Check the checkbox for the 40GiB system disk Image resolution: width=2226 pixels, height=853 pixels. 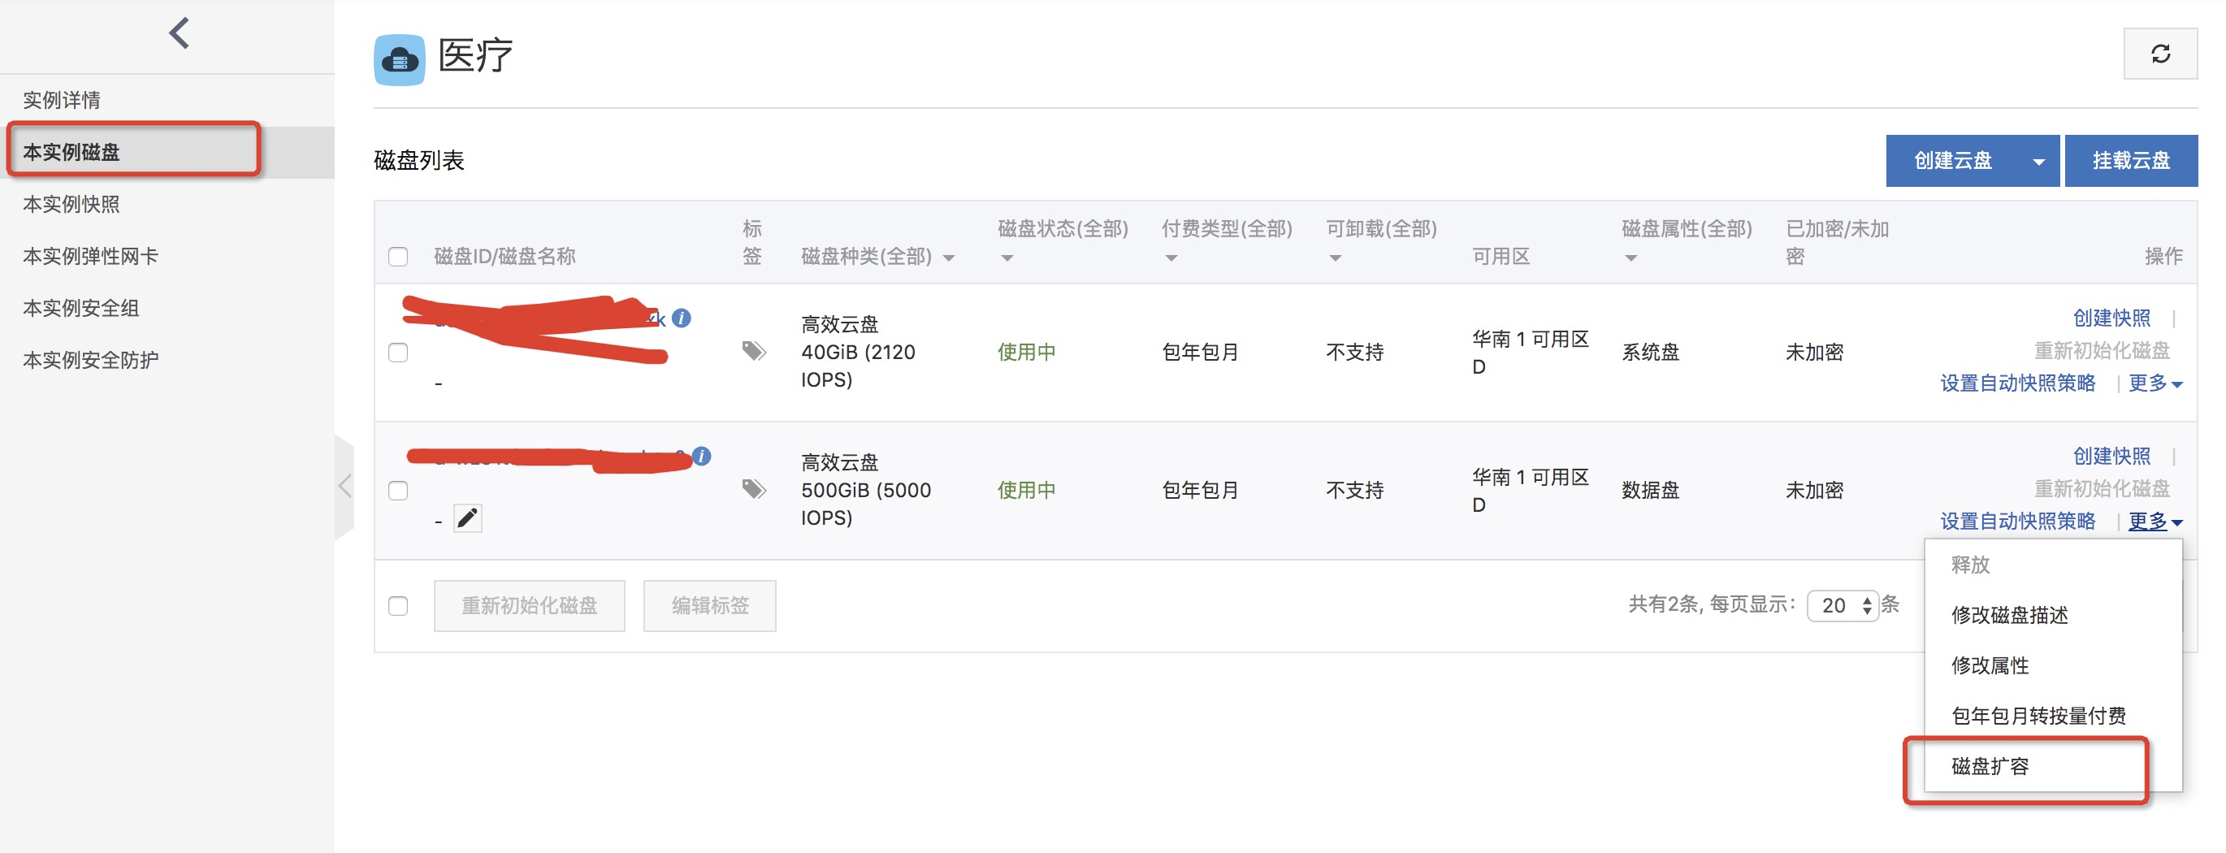(398, 352)
